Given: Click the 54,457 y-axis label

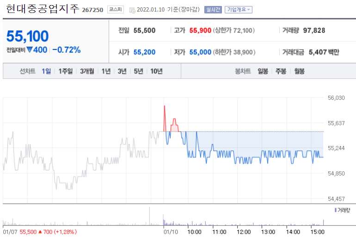Looking at the screenshot, I should pyautogui.click(x=336, y=199).
